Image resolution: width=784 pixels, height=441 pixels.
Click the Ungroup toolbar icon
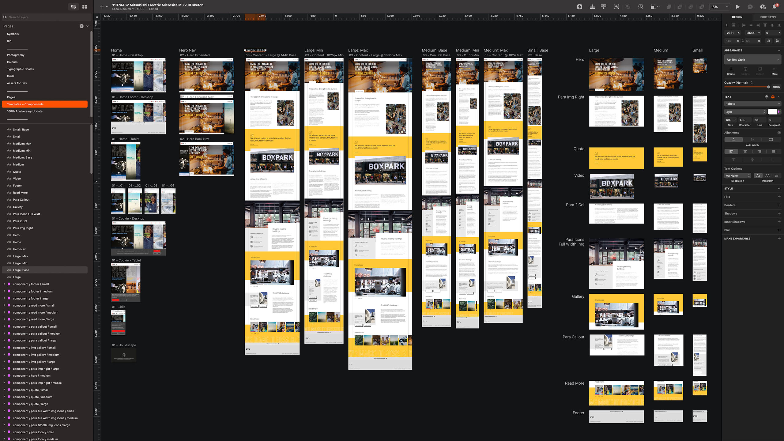pos(628,7)
